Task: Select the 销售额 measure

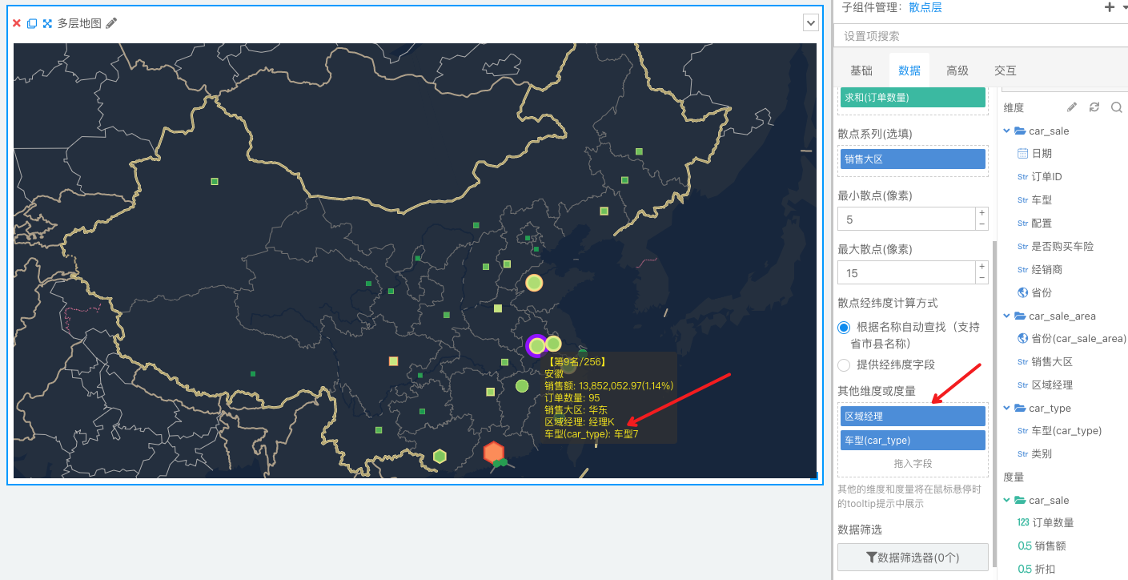Action: 1050,546
